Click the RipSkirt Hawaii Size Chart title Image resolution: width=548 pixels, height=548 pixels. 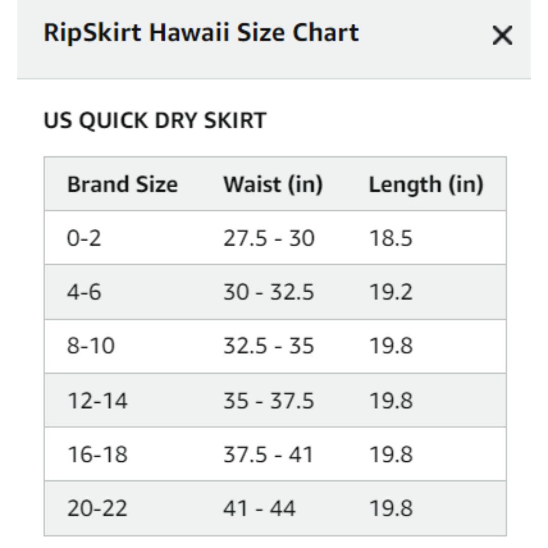pos(201,33)
